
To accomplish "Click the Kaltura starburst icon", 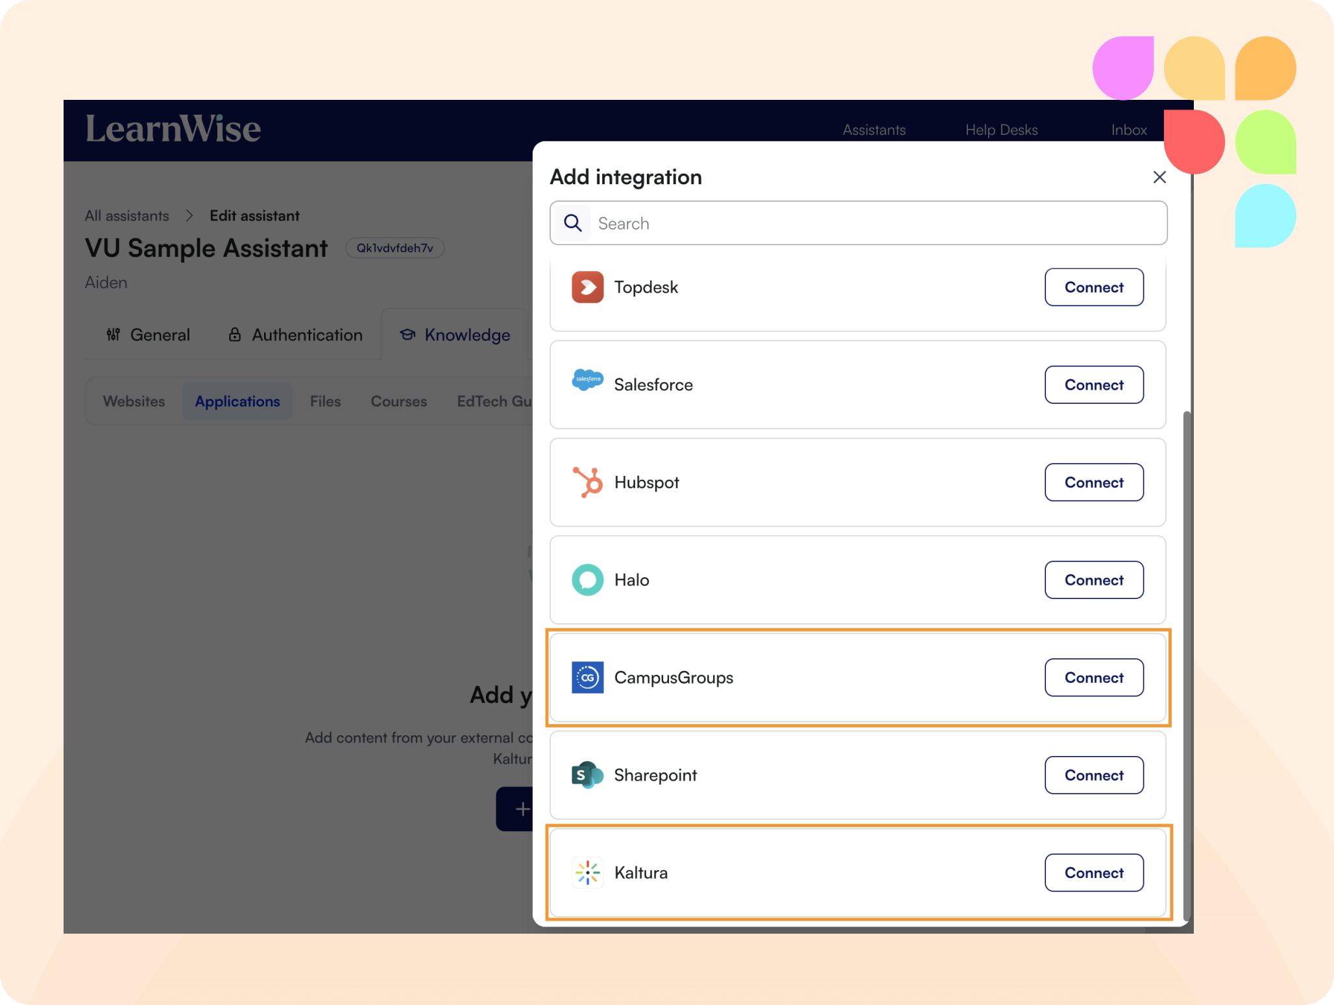I will [x=587, y=873].
